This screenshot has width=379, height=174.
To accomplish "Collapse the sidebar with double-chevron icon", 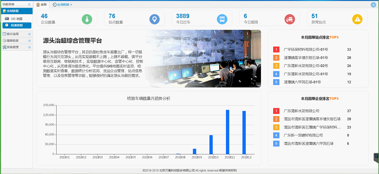I will 29,4.
